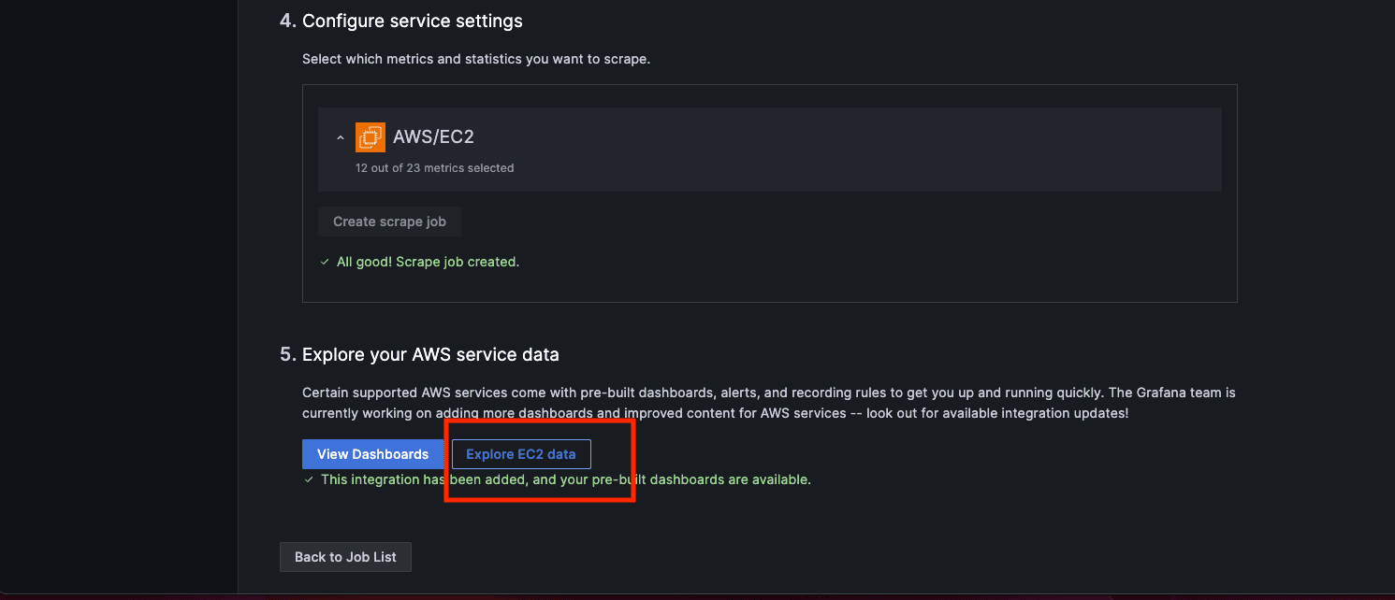This screenshot has height=600, width=1395.
Task: Click the dark sidebar along the left edge
Action: click(x=119, y=299)
